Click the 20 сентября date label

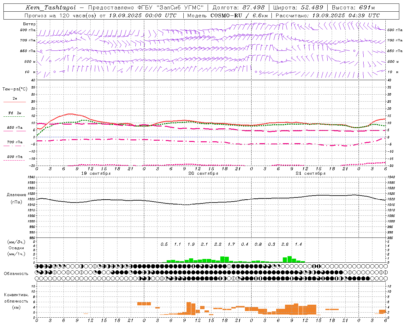[x=203, y=173]
